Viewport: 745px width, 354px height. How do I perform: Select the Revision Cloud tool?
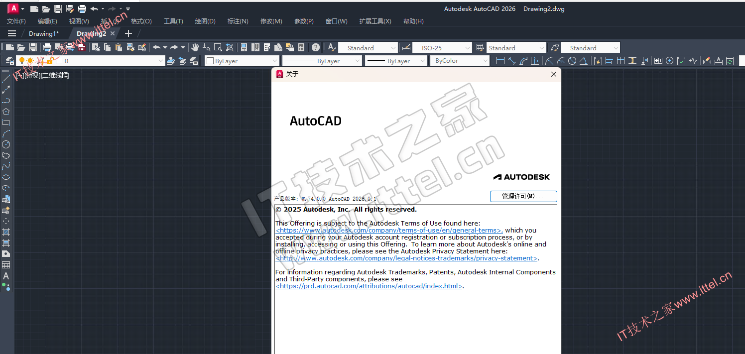pos(6,155)
